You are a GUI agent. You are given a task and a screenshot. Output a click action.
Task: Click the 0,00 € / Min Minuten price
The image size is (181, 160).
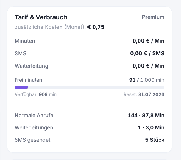148,41
